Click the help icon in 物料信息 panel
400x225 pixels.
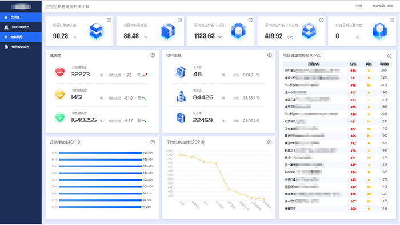(269, 55)
